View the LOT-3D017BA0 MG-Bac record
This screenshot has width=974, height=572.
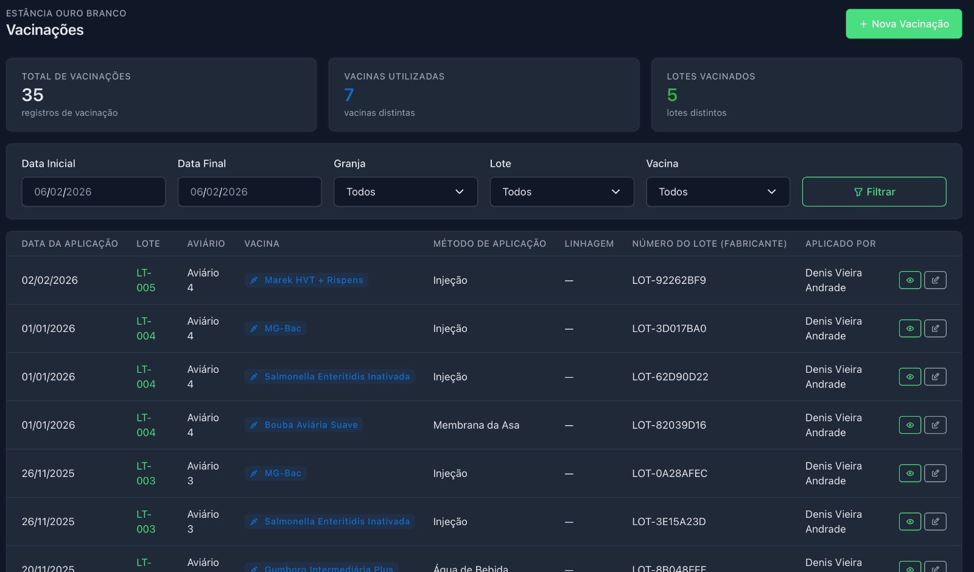[x=909, y=328]
